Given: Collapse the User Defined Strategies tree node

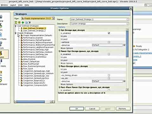Looking at the screenshot, I should click(16, 26).
